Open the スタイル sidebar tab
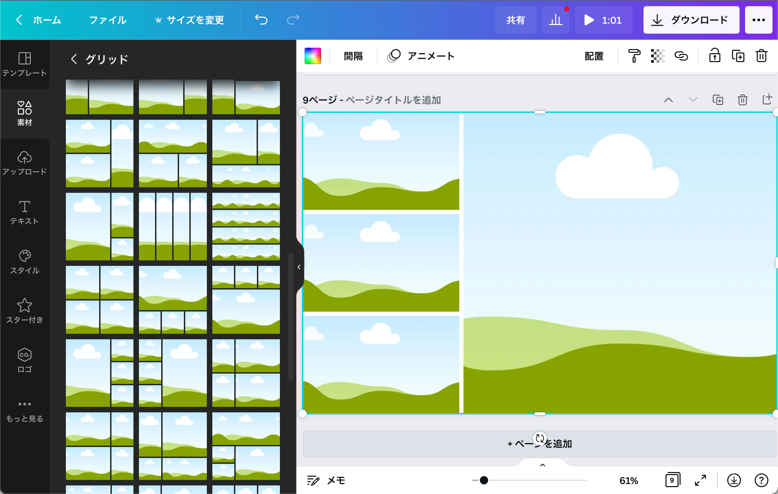The height and width of the screenshot is (494, 778). tap(25, 262)
